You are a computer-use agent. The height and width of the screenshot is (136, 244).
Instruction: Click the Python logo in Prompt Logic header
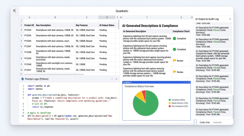tap(23, 79)
